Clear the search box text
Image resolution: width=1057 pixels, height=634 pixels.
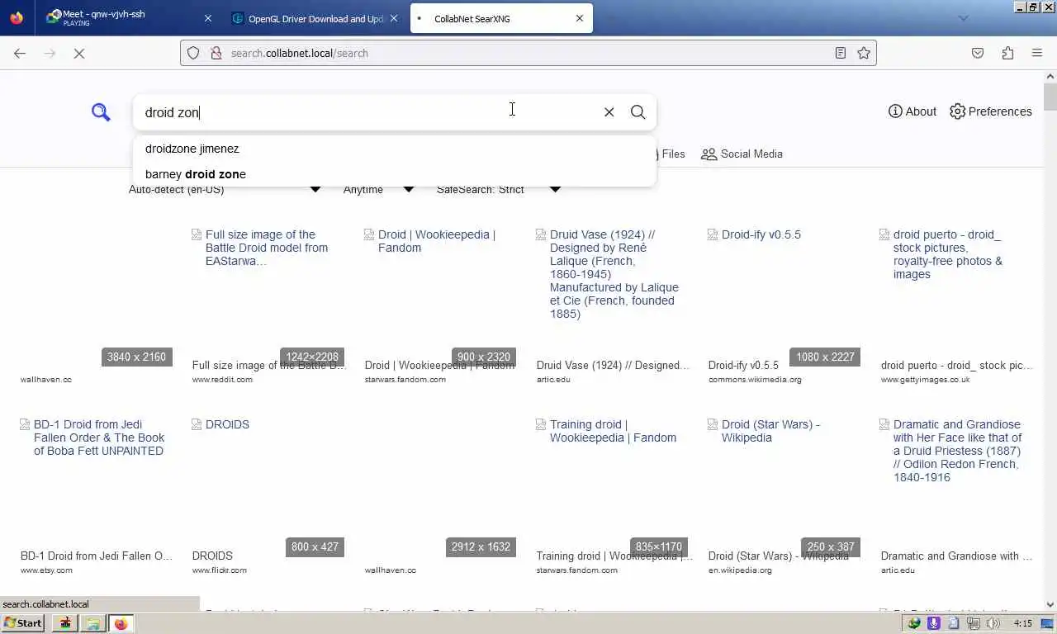click(609, 112)
